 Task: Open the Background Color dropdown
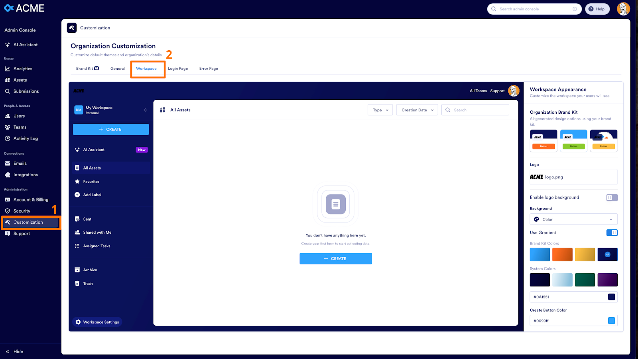[573, 219]
